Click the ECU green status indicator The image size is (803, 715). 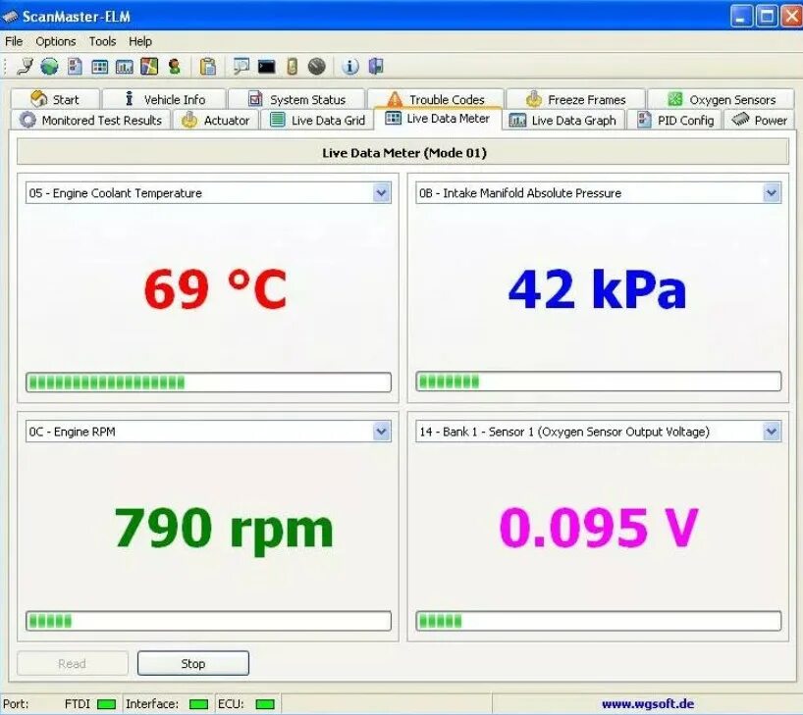265,704
